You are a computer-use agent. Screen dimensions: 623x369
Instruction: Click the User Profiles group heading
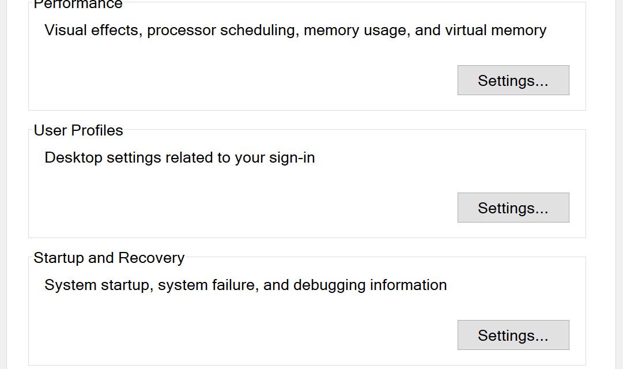tap(78, 130)
